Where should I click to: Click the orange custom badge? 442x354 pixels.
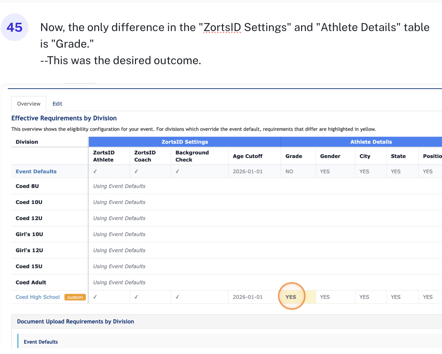point(75,297)
